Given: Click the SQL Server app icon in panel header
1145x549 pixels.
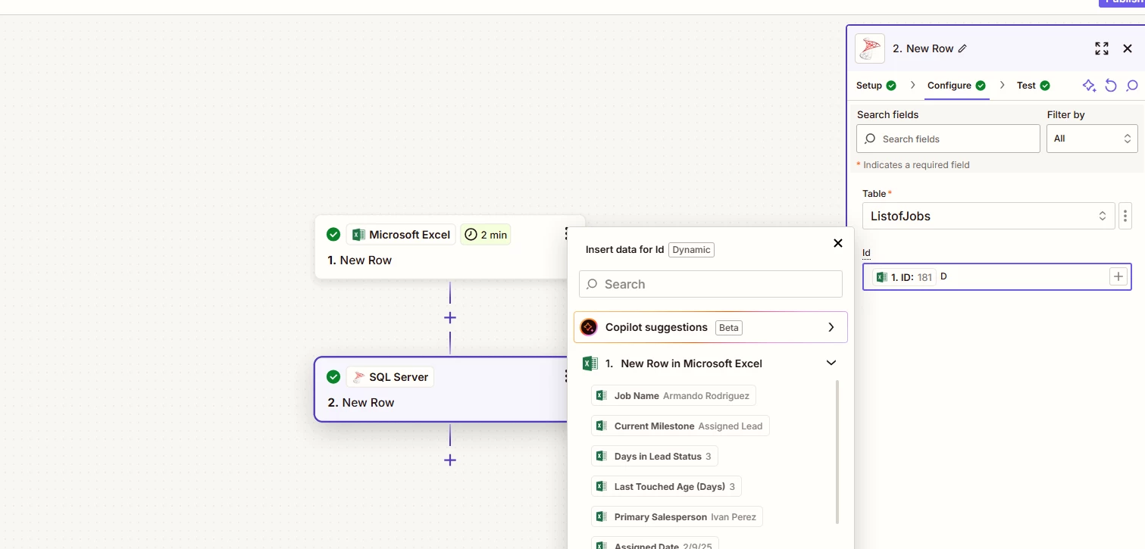Looking at the screenshot, I should pos(870,48).
